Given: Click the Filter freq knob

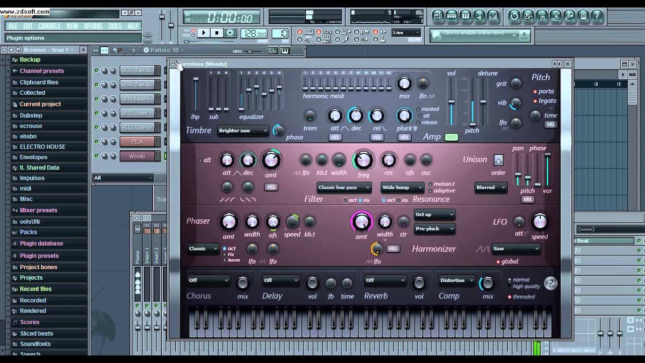Looking at the screenshot, I should (363, 160).
